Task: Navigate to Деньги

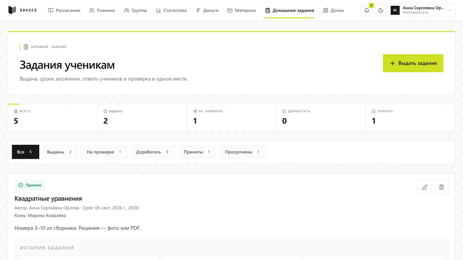Action: pyautogui.click(x=207, y=10)
